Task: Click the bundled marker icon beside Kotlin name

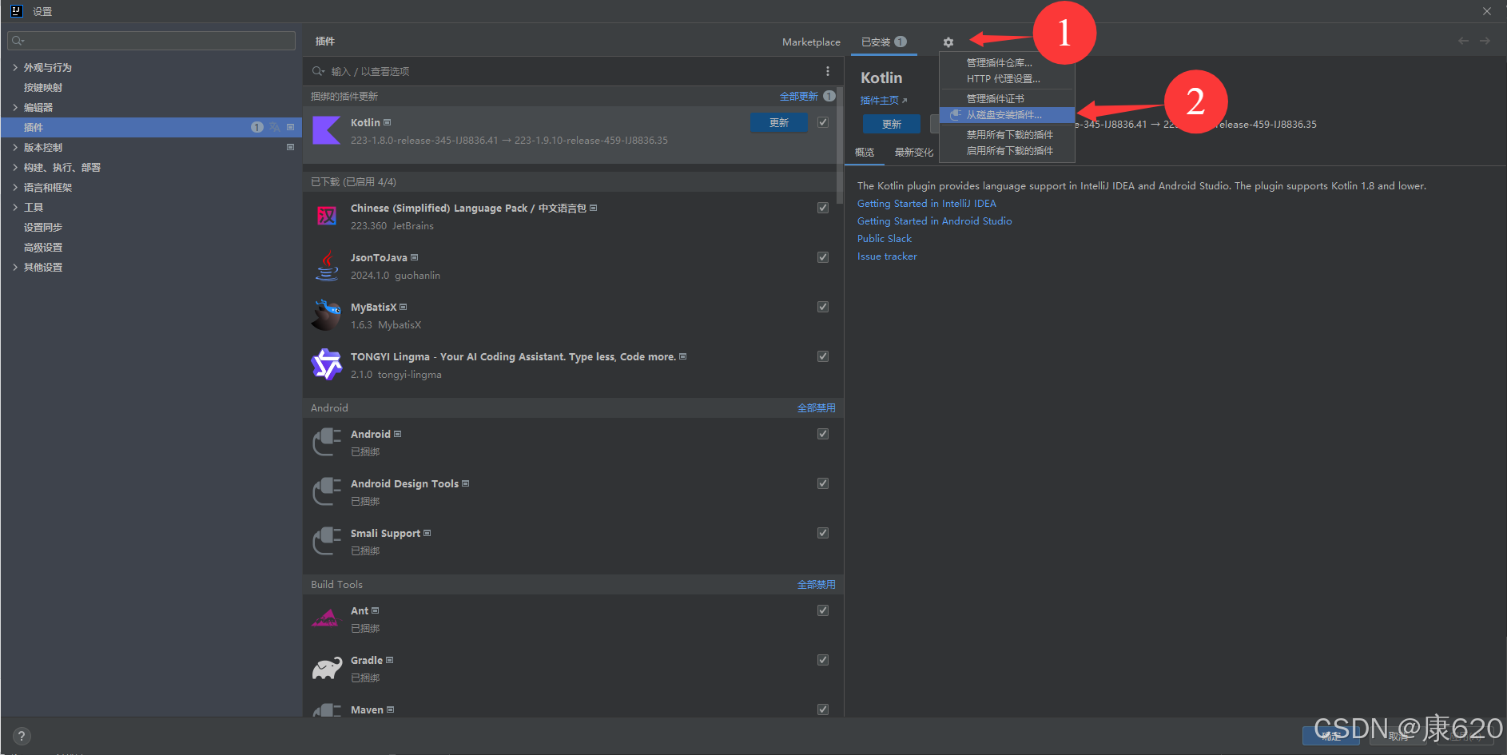Action: click(388, 122)
